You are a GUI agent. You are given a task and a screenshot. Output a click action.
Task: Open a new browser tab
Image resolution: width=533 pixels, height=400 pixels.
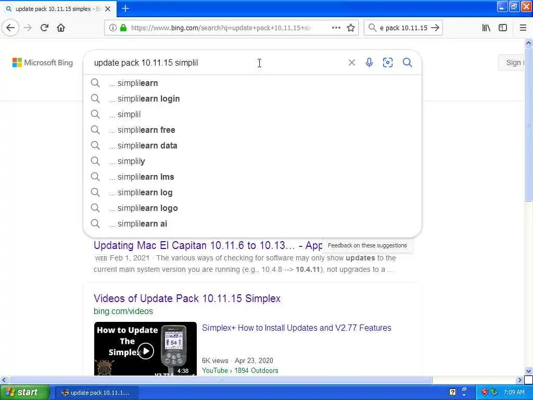[x=125, y=8]
